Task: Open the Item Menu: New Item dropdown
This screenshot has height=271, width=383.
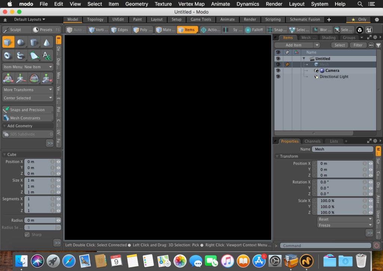Action: [x=28, y=67]
